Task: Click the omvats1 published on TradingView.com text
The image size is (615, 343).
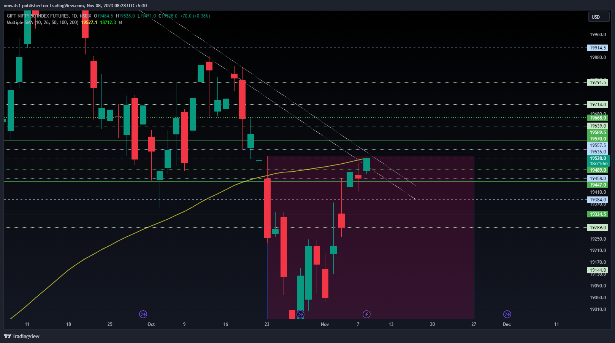Action: point(44,6)
